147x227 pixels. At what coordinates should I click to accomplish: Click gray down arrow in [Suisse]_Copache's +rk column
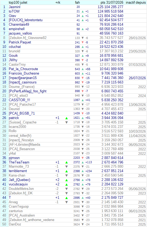[66, 122]
